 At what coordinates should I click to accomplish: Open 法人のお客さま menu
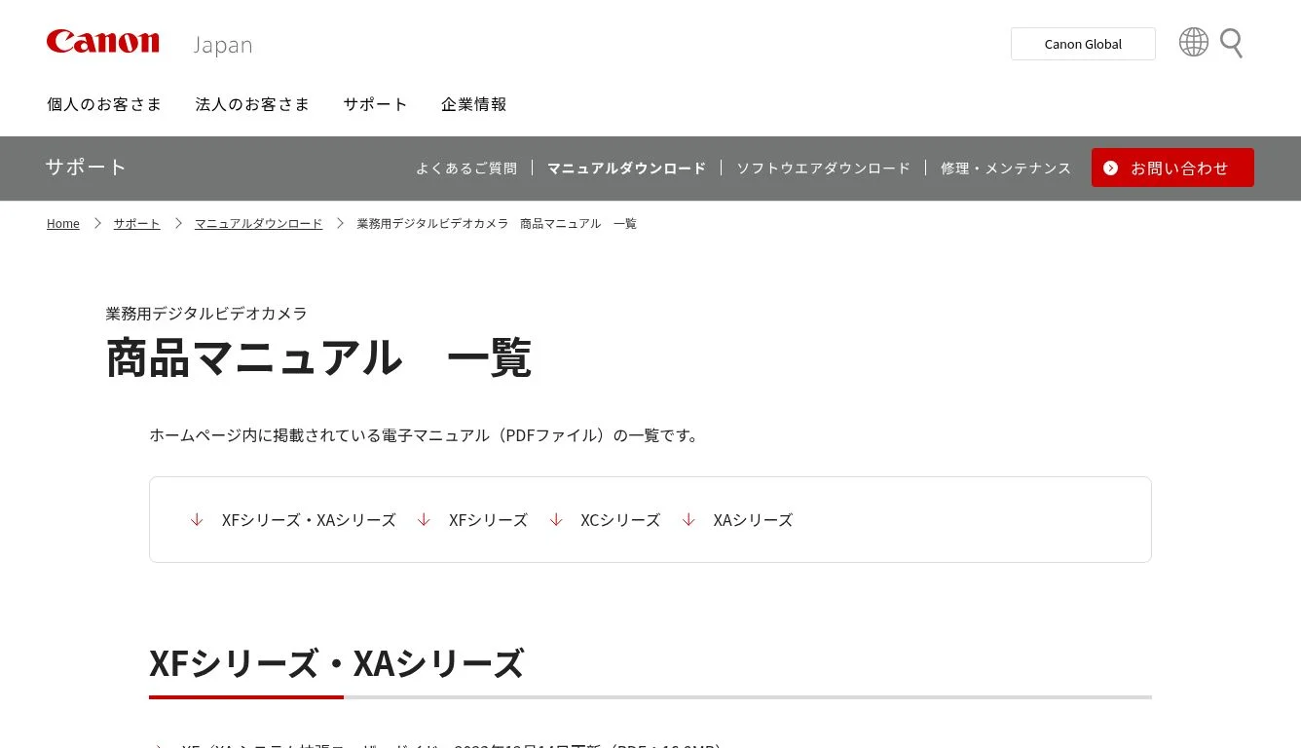tap(252, 104)
